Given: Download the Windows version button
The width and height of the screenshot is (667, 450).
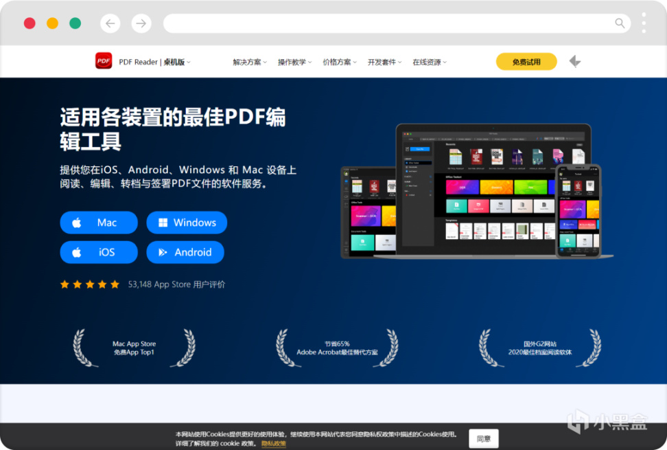Looking at the screenshot, I should pos(187,223).
